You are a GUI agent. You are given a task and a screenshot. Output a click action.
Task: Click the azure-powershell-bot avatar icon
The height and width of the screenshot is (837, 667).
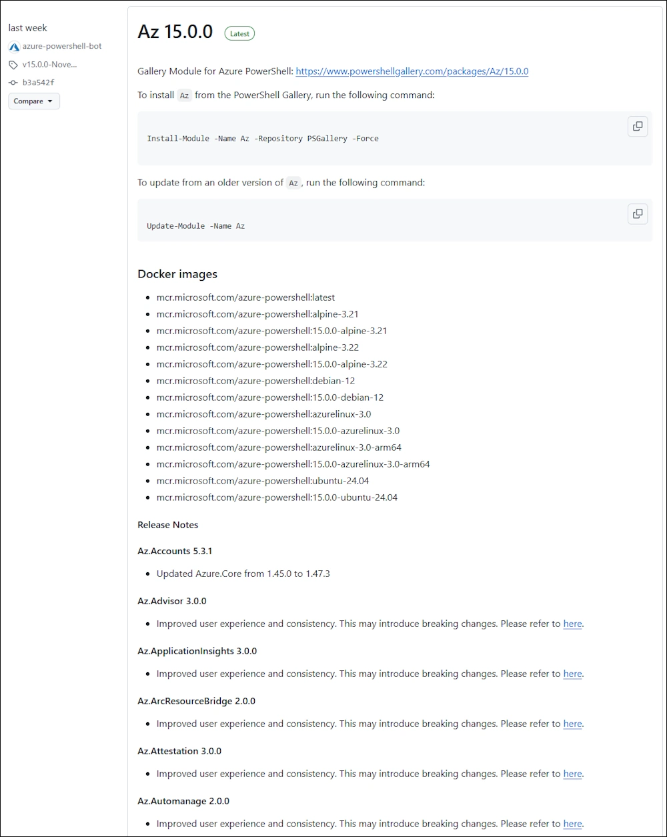coord(14,47)
